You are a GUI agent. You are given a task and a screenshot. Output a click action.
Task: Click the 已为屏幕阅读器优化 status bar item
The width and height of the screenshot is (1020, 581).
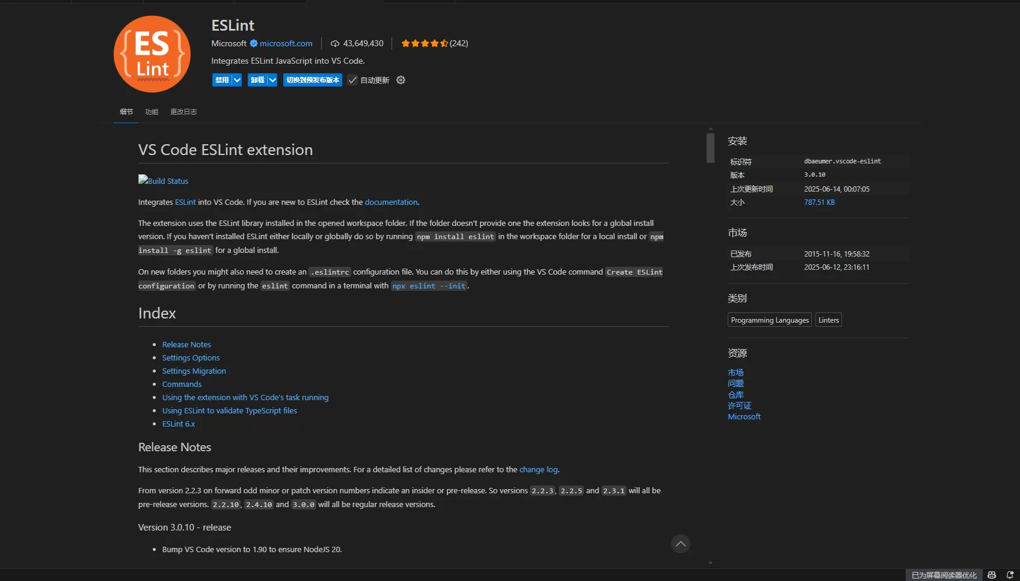[x=944, y=575]
